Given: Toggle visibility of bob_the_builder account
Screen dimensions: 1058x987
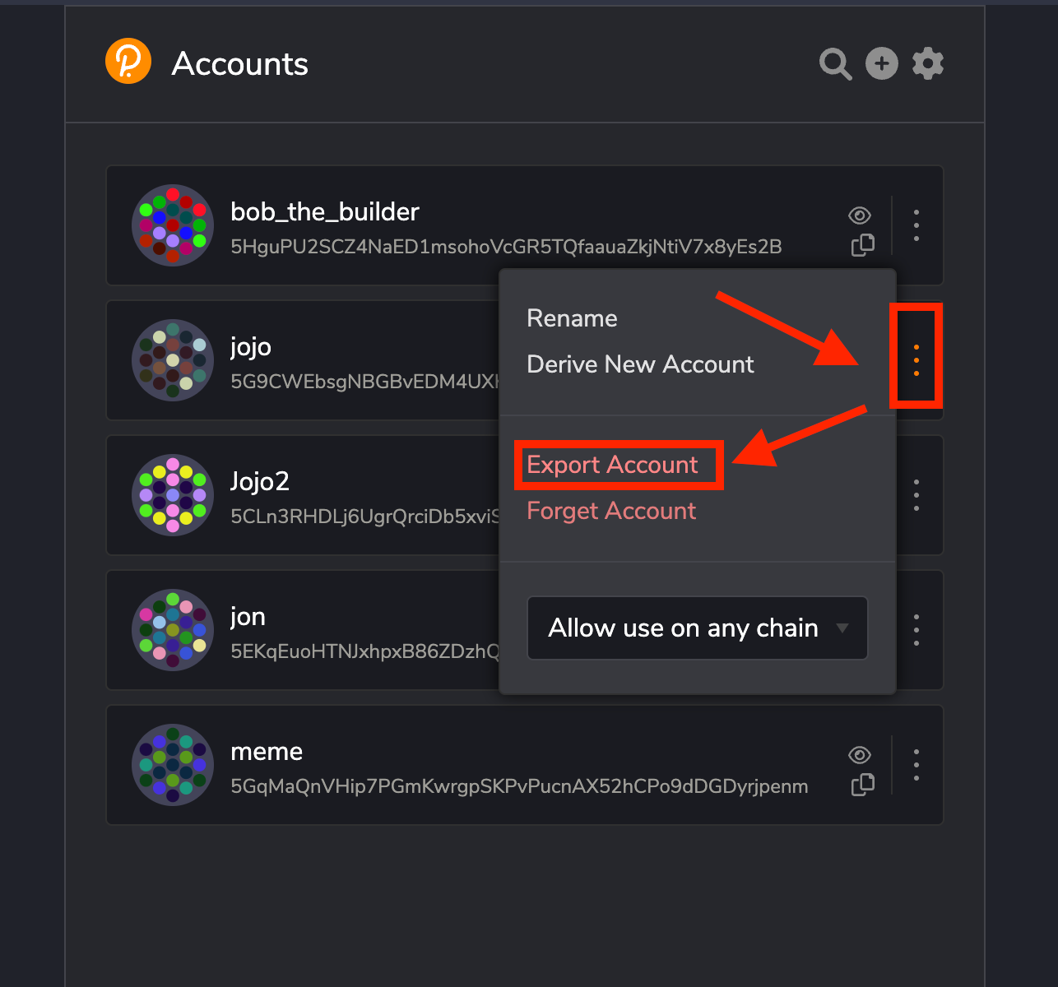Looking at the screenshot, I should tap(860, 215).
